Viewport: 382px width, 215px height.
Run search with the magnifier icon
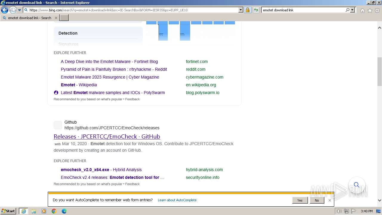point(348,10)
